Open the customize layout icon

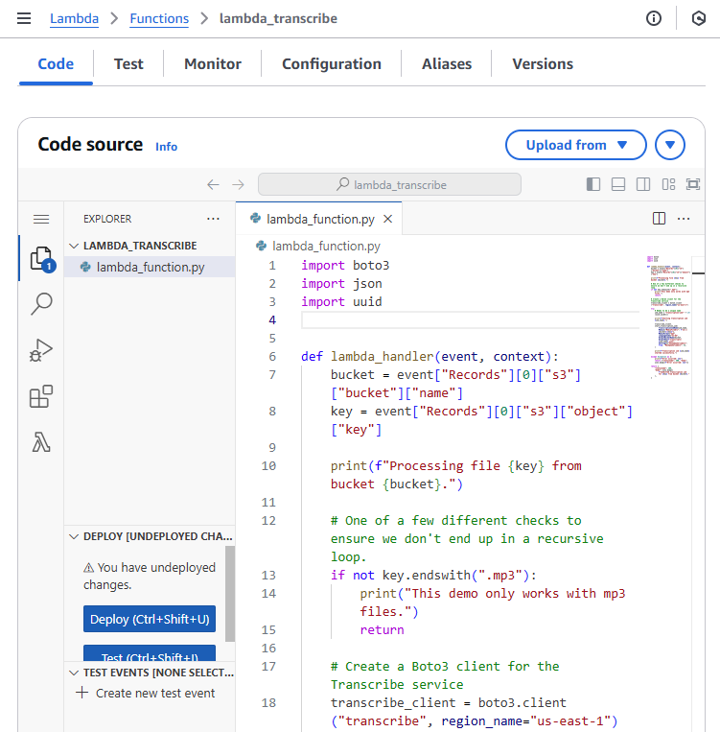pos(668,184)
